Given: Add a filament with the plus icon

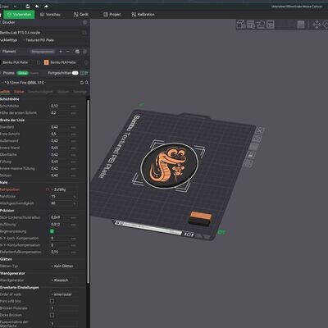Looking at the screenshot, I should tap(61, 52).
